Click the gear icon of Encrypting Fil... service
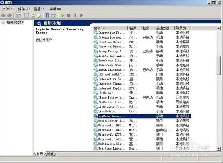Image resolution: width=223 pixels, height=163 pixels. [x=95, y=33]
